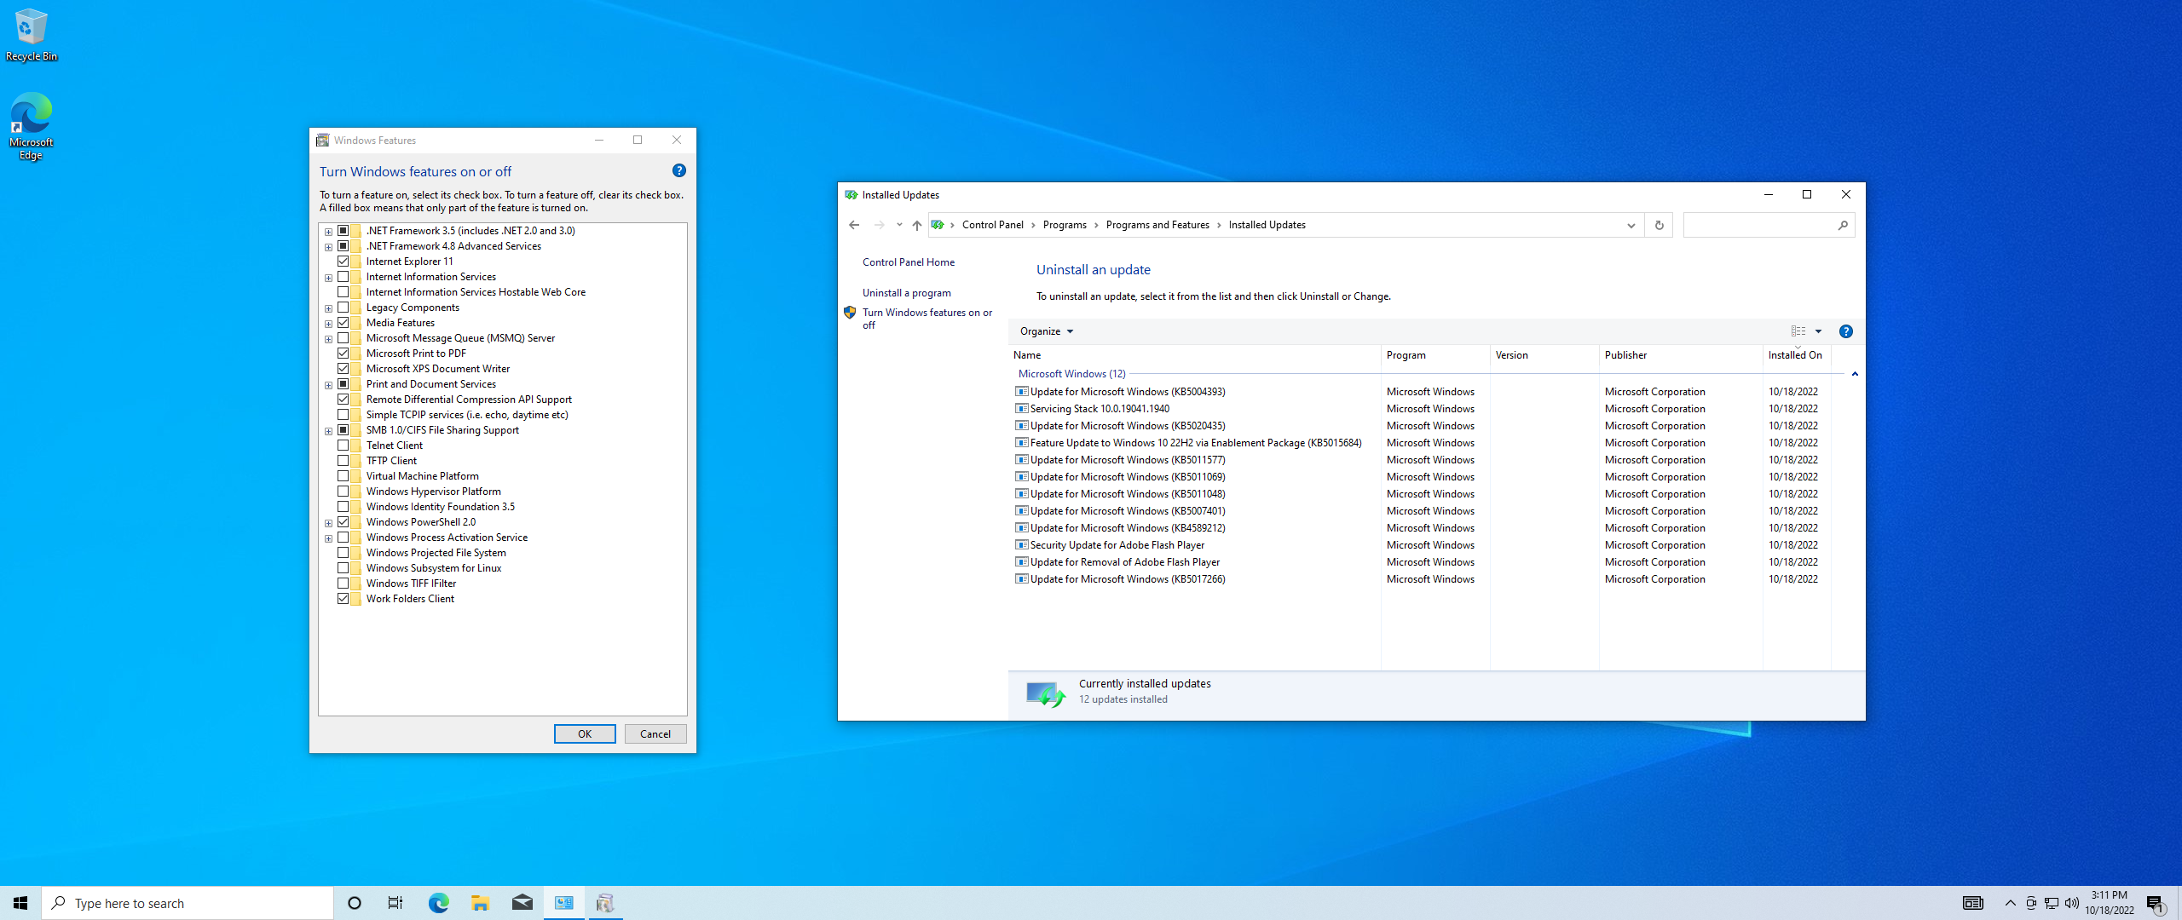Expand Internet Information Services node
The height and width of the screenshot is (920, 2182).
pos(328,278)
